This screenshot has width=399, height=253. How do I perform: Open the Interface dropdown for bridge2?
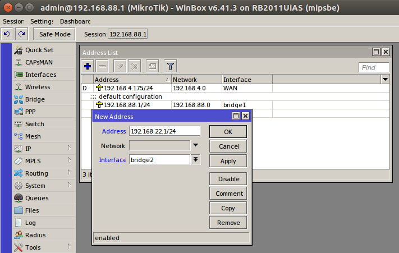click(x=195, y=160)
